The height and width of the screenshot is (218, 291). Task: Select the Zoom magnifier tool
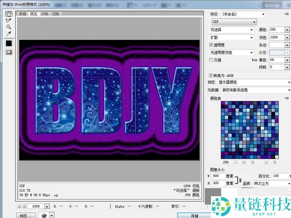point(9,27)
